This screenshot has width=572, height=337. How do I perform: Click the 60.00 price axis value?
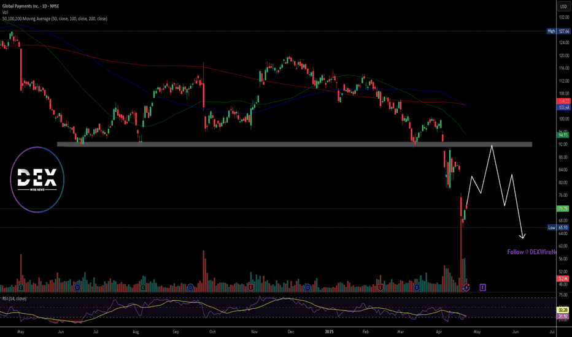click(x=564, y=246)
